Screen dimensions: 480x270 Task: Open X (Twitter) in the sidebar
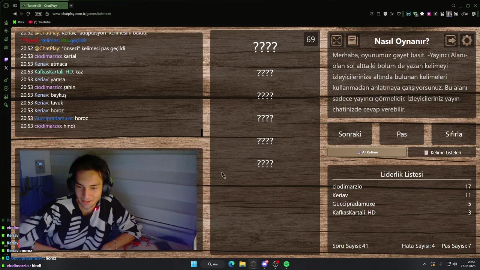6,68
